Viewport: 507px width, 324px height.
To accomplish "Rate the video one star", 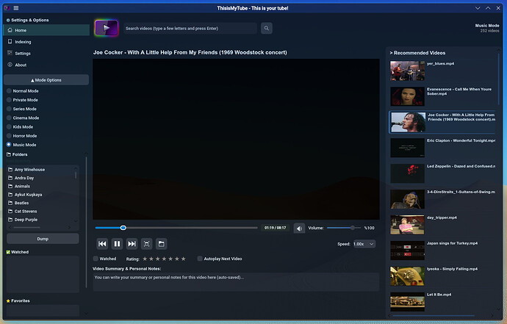I will coord(145,259).
